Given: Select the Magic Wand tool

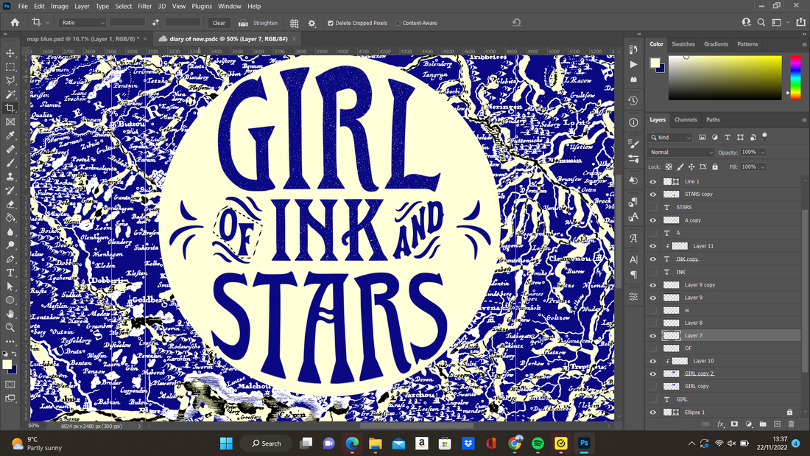Looking at the screenshot, I should [10, 94].
